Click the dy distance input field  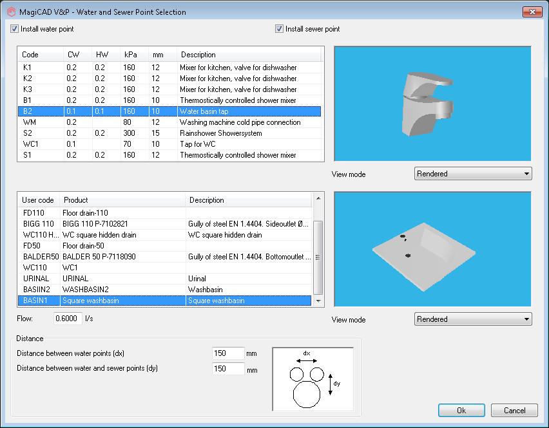pos(228,369)
